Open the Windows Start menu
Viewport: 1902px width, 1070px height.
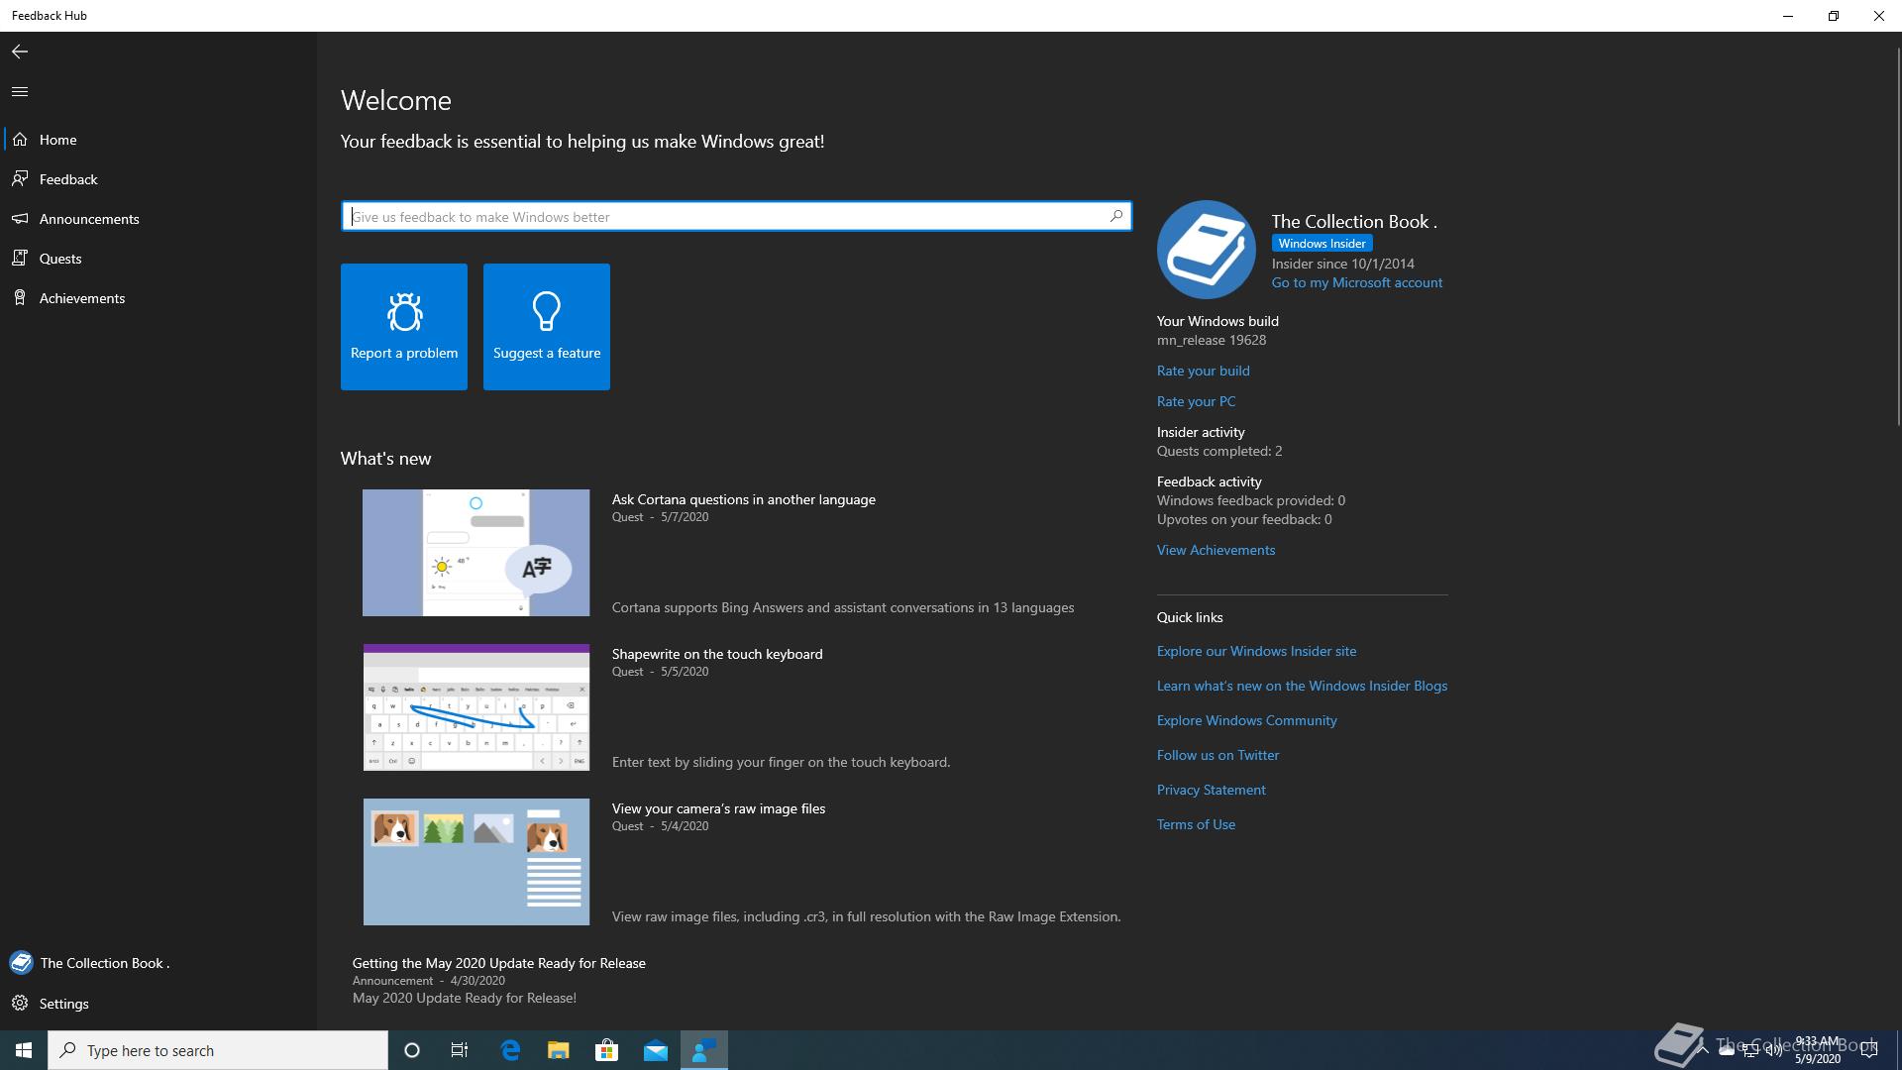tap(24, 1050)
